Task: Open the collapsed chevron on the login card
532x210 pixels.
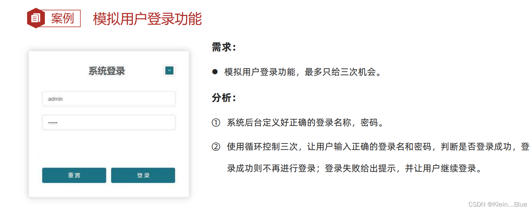Action: [169, 70]
